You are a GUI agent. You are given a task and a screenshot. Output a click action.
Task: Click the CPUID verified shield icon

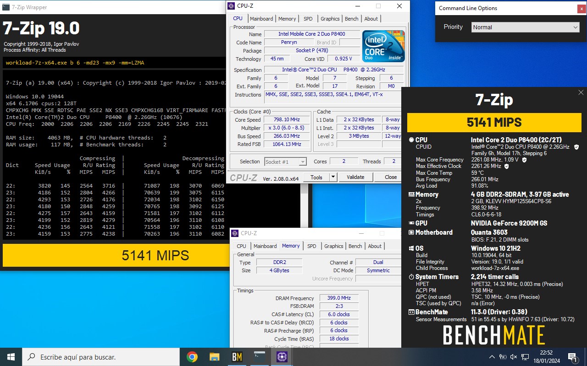coord(576,147)
